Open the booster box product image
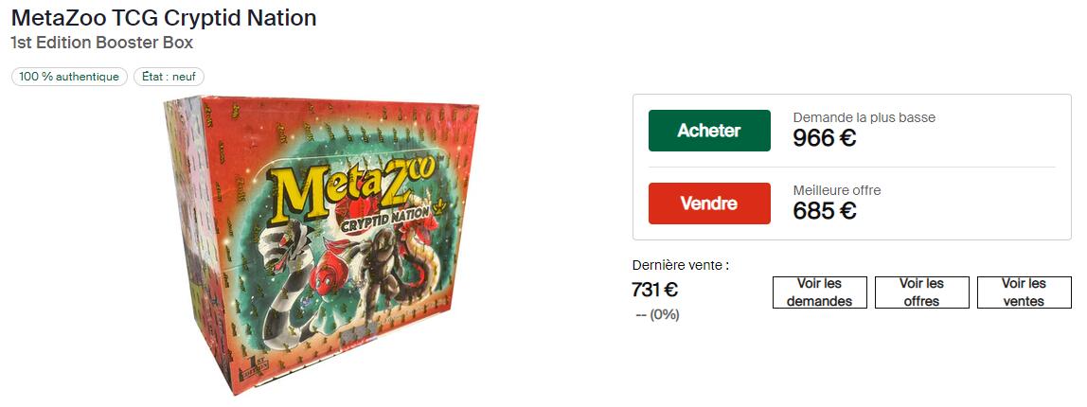 click(321, 245)
